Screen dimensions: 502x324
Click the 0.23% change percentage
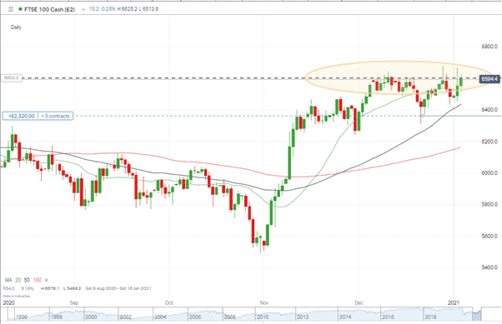click(108, 9)
